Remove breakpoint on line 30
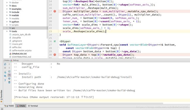The image size is (190, 110). click(55, 55)
